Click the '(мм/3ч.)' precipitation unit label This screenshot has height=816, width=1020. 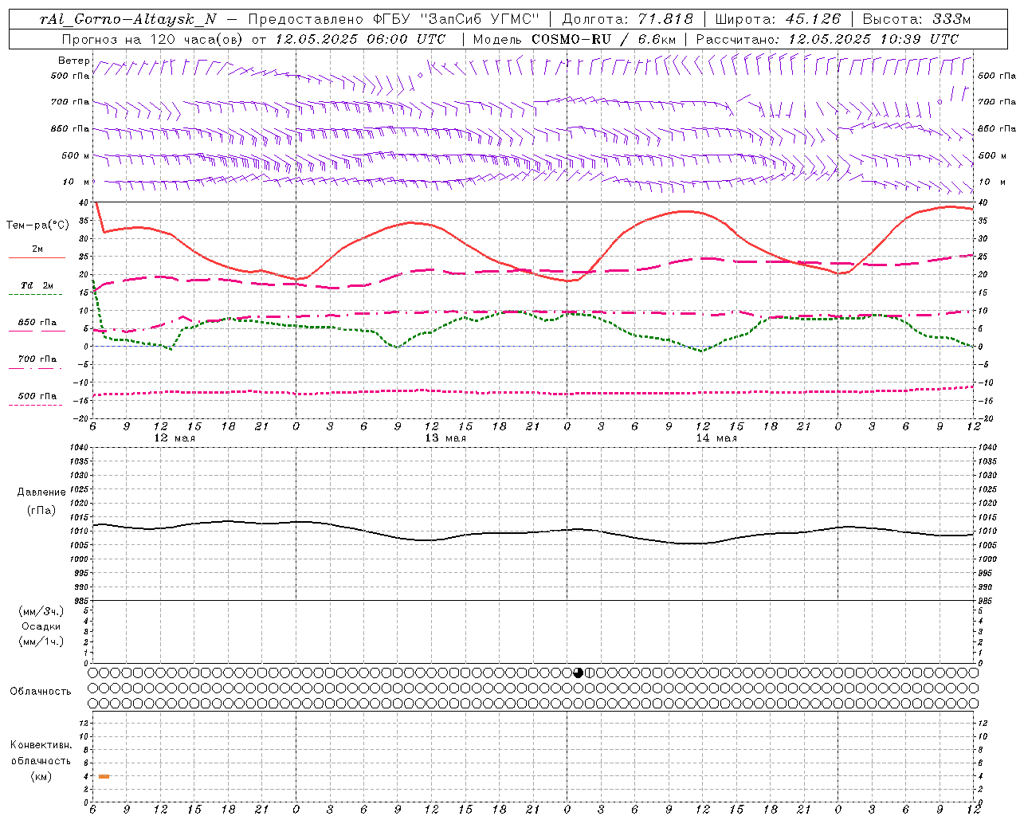click(41, 611)
